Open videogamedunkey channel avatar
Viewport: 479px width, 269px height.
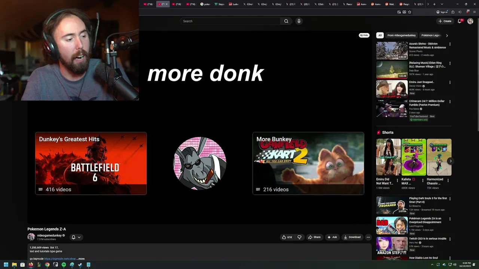coord(31,237)
